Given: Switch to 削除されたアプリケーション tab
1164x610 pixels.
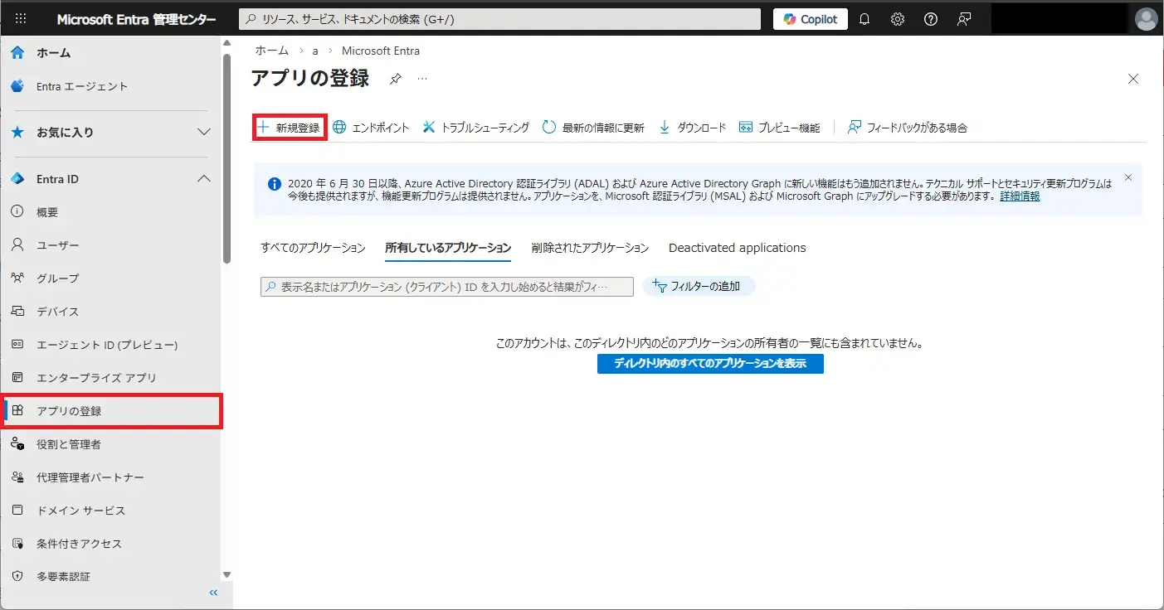Looking at the screenshot, I should coord(590,248).
